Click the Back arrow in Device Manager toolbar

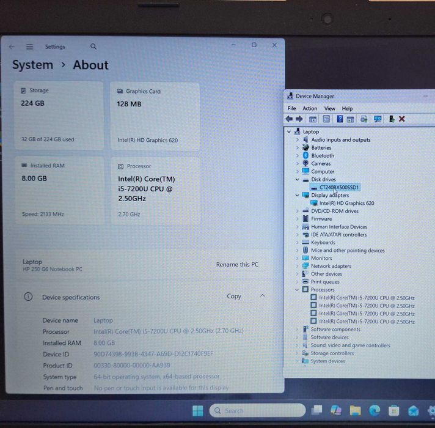[x=289, y=119]
